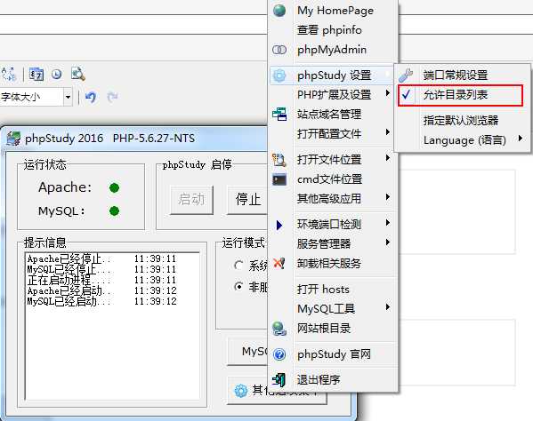The image size is (533, 421).
Task: Click the 打开文件位置 icon
Action: coord(279,160)
